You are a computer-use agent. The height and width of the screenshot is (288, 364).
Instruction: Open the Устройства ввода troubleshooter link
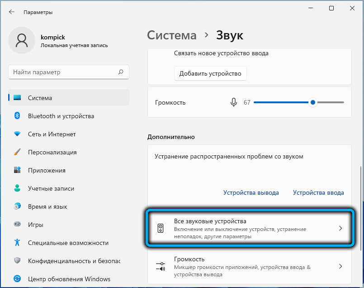tap(318, 192)
